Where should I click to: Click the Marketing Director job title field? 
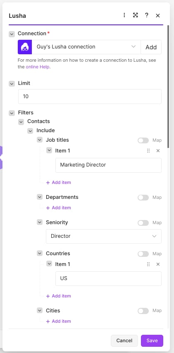tap(108, 165)
